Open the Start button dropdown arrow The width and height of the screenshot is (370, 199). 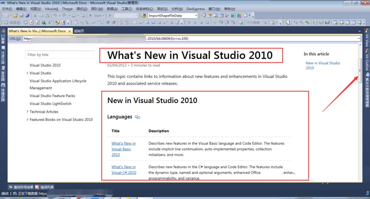(x=103, y=16)
